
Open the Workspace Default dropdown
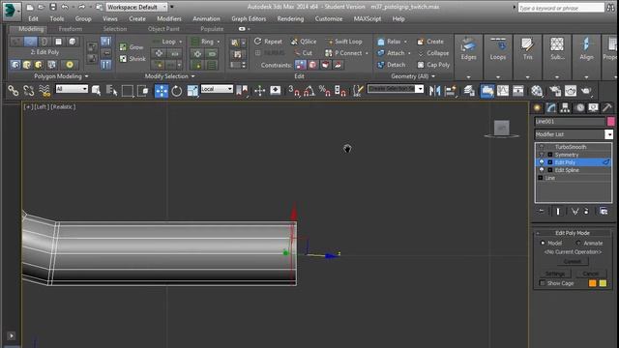[x=136, y=7]
